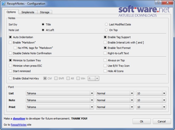Select Sort by Last Modified Date
This screenshot has height=130, width=175.
click(106, 24)
